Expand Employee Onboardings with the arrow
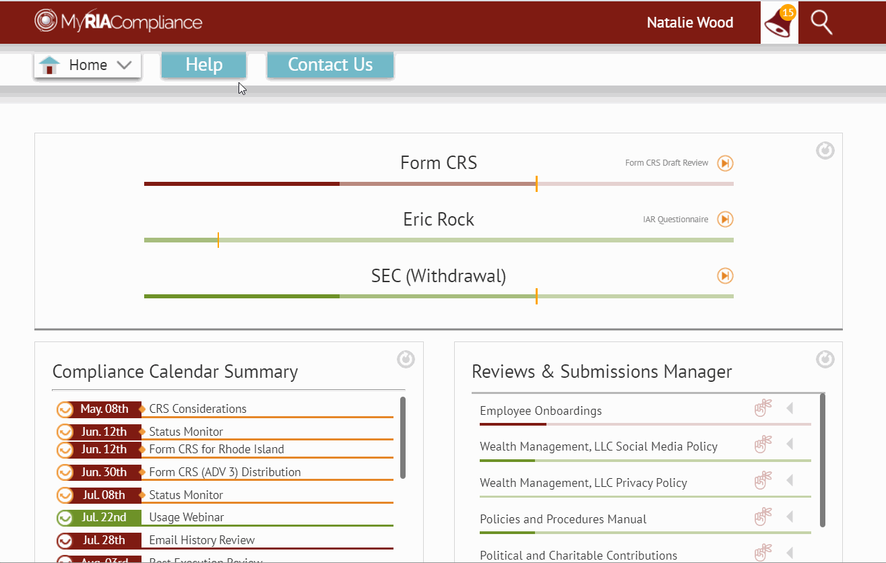 click(x=790, y=409)
